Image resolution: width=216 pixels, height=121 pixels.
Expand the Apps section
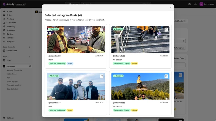tap(29, 57)
